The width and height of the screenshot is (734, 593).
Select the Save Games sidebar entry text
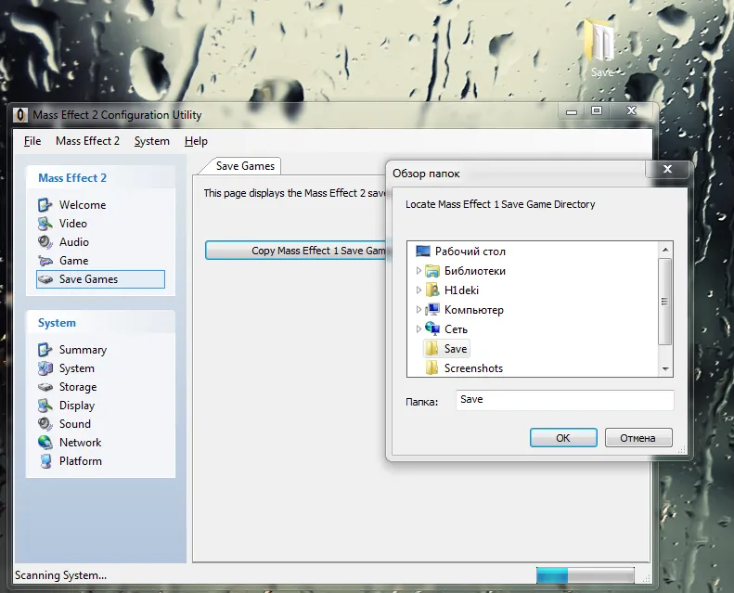(88, 279)
